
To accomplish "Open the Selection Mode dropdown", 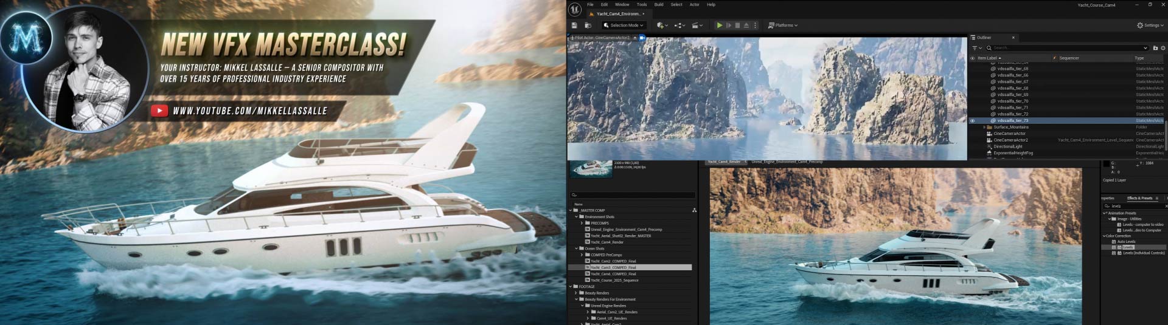I will [x=624, y=26].
